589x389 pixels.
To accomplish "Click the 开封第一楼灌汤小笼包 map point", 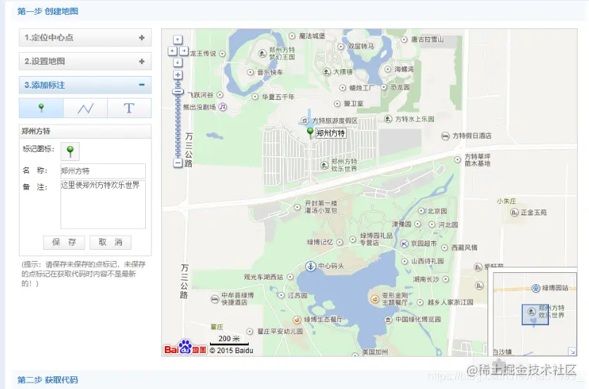I will (x=297, y=207).
